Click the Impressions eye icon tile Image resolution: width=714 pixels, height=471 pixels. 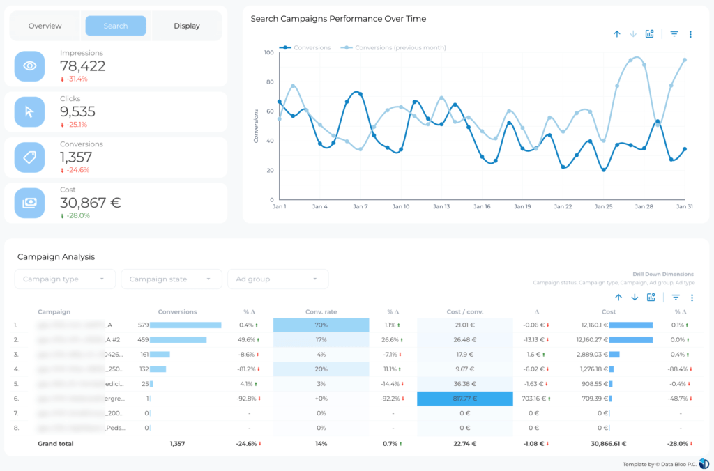tap(29, 66)
